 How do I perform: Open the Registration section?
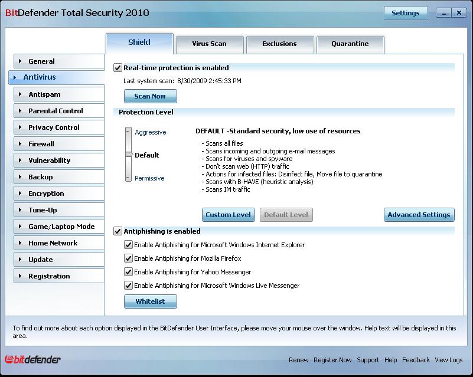tap(59, 276)
